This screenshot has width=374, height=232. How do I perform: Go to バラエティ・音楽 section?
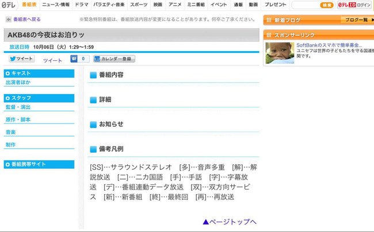[109, 5]
